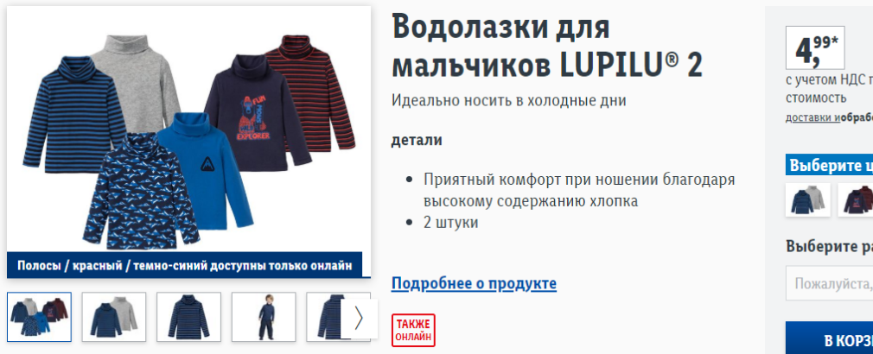Click the product title 'Водолазки для мальчиков LUPILU'

point(547,46)
